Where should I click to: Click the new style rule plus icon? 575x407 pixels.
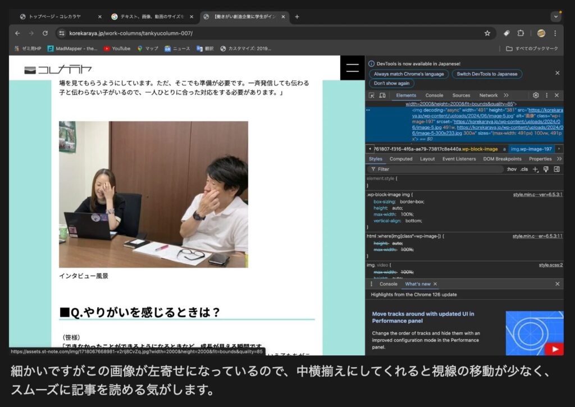click(x=535, y=169)
